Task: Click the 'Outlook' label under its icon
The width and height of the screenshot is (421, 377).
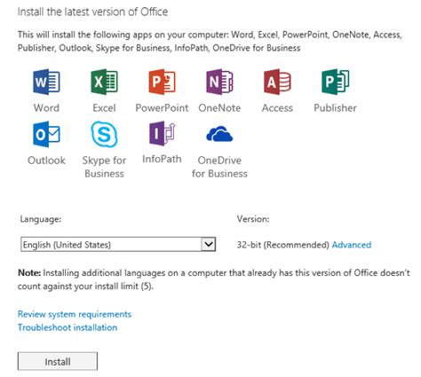Action: tap(46, 161)
